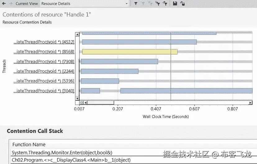Open the Current View dropdown

point(84,4)
